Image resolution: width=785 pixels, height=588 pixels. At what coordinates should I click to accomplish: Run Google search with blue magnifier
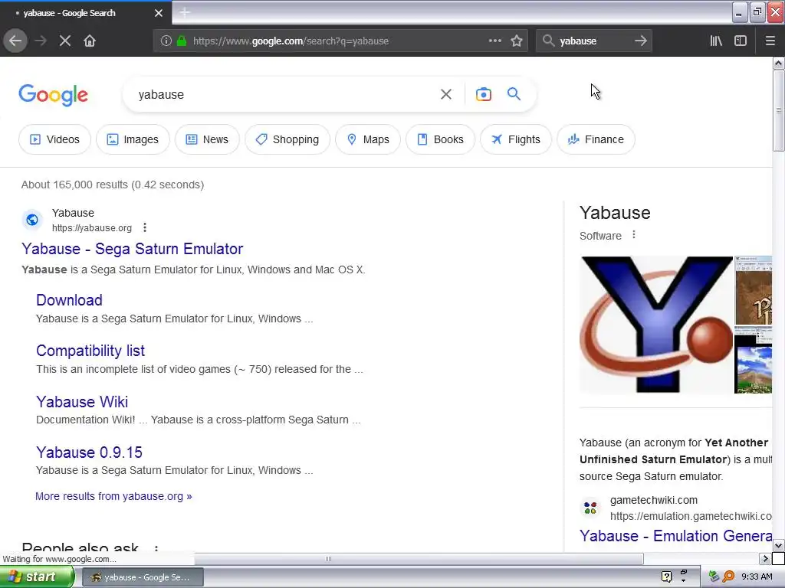(x=514, y=93)
